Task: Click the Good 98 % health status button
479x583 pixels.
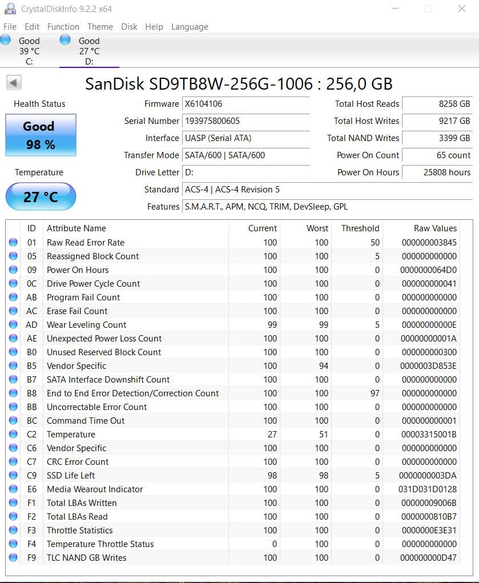Action: click(x=40, y=135)
